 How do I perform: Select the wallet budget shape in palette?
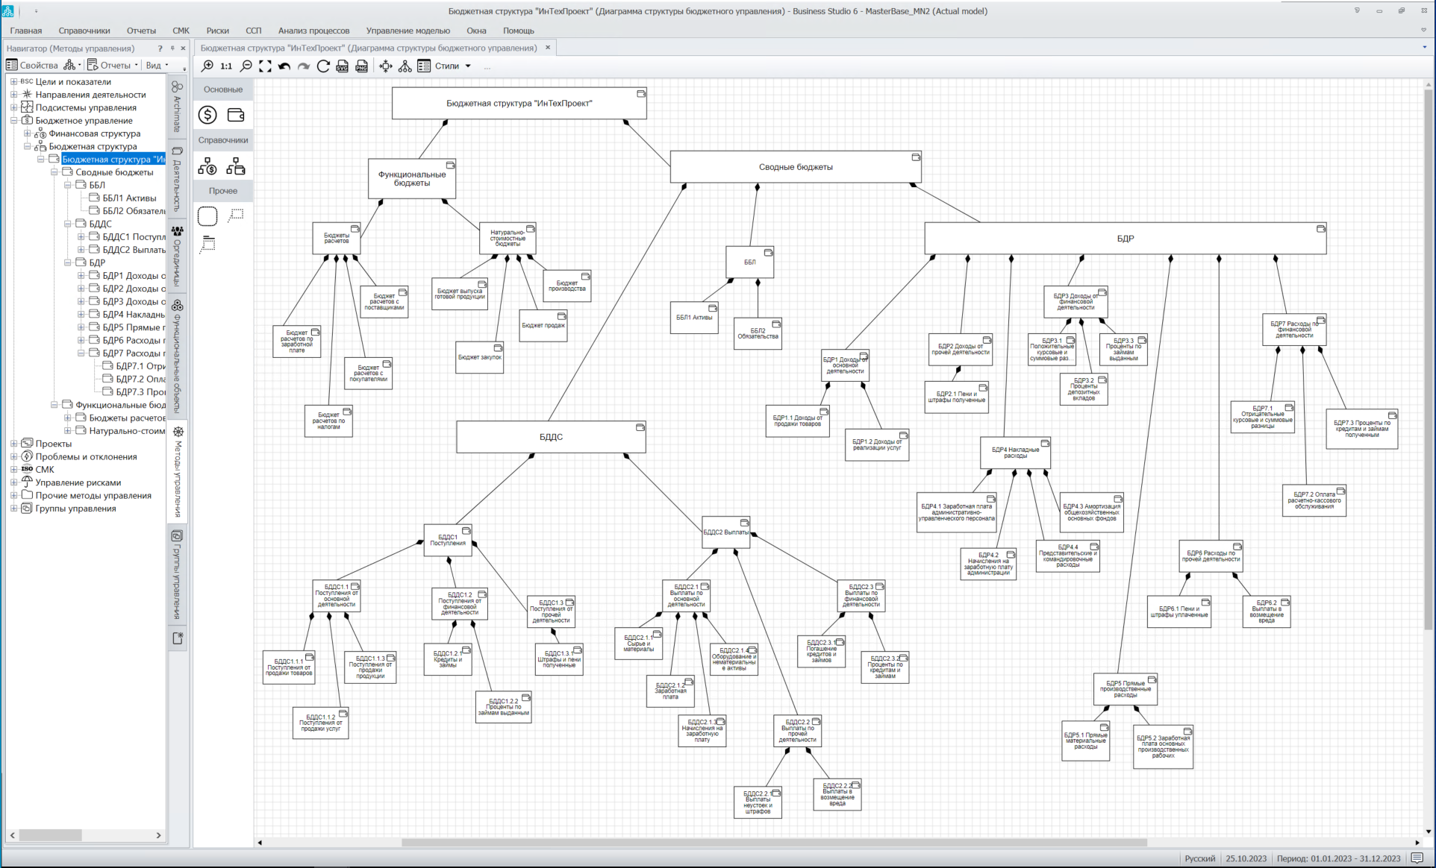236,115
